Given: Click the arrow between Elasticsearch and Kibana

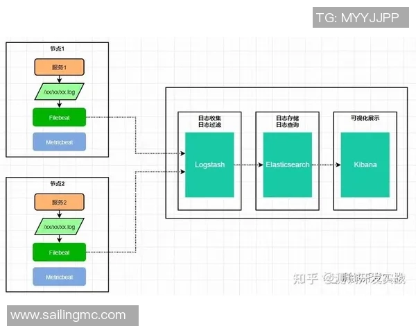Looking at the screenshot, I should (x=325, y=165).
